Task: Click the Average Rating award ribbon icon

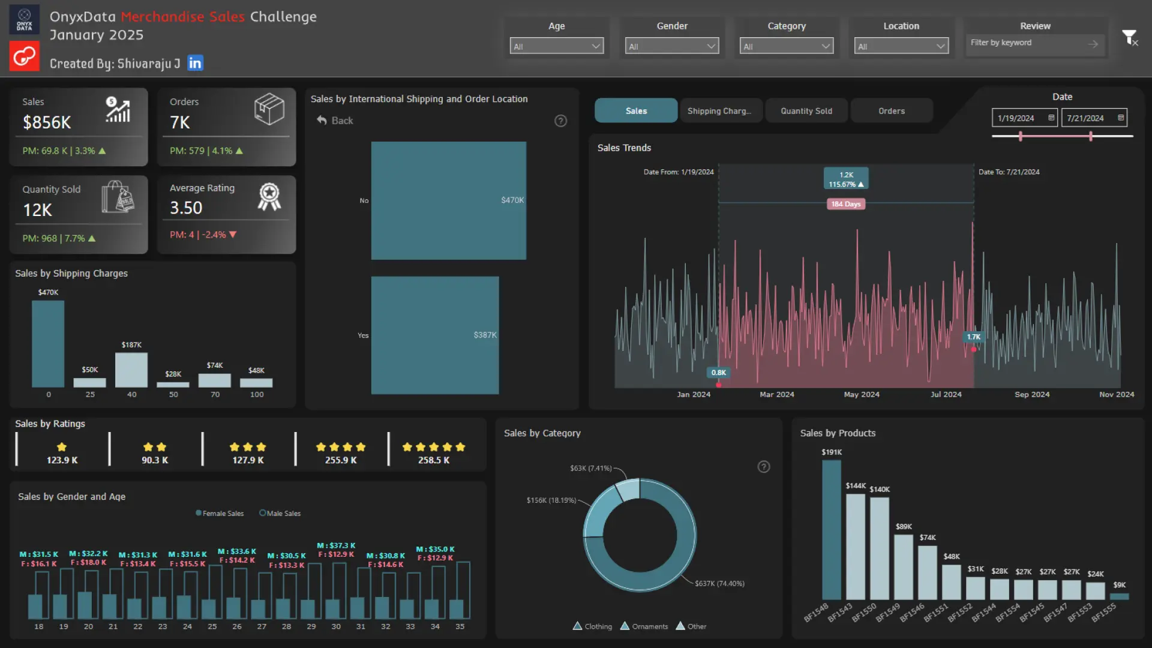Action: coord(269,197)
